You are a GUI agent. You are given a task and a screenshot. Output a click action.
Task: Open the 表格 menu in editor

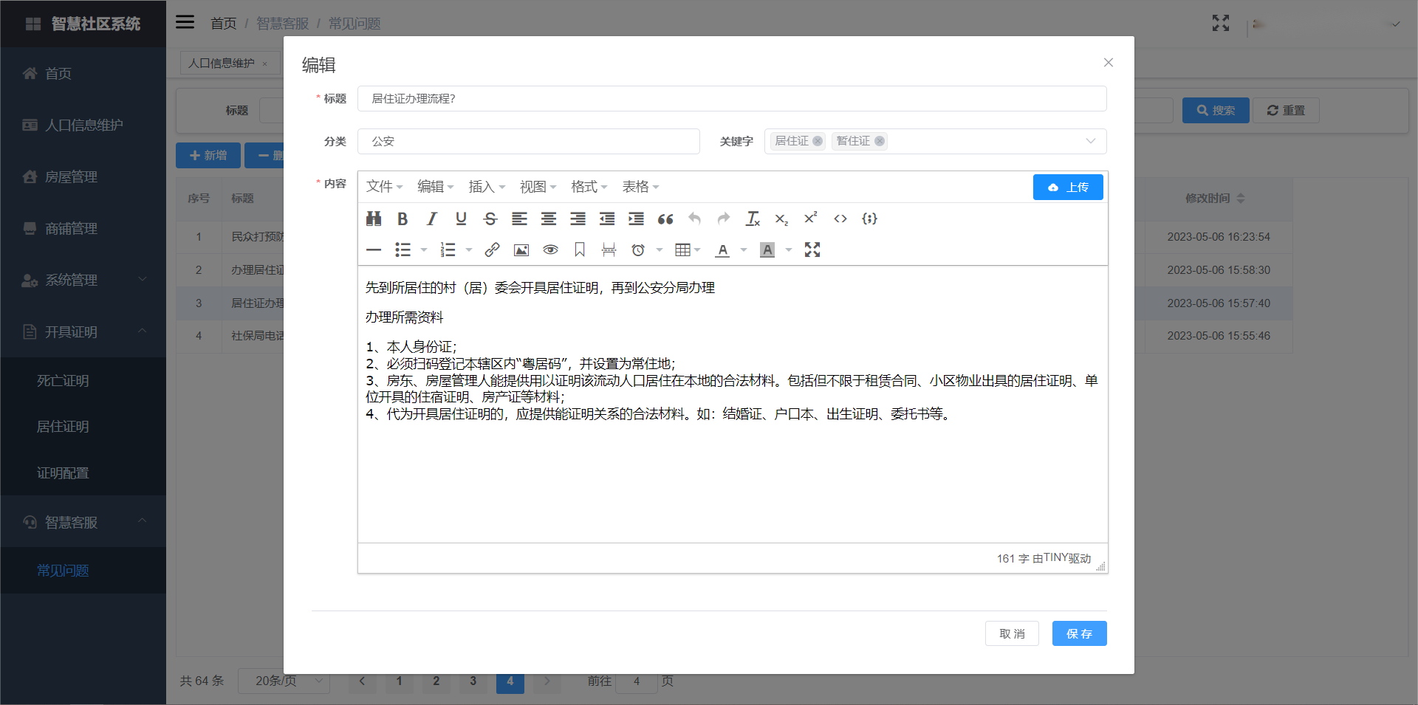[x=640, y=187]
